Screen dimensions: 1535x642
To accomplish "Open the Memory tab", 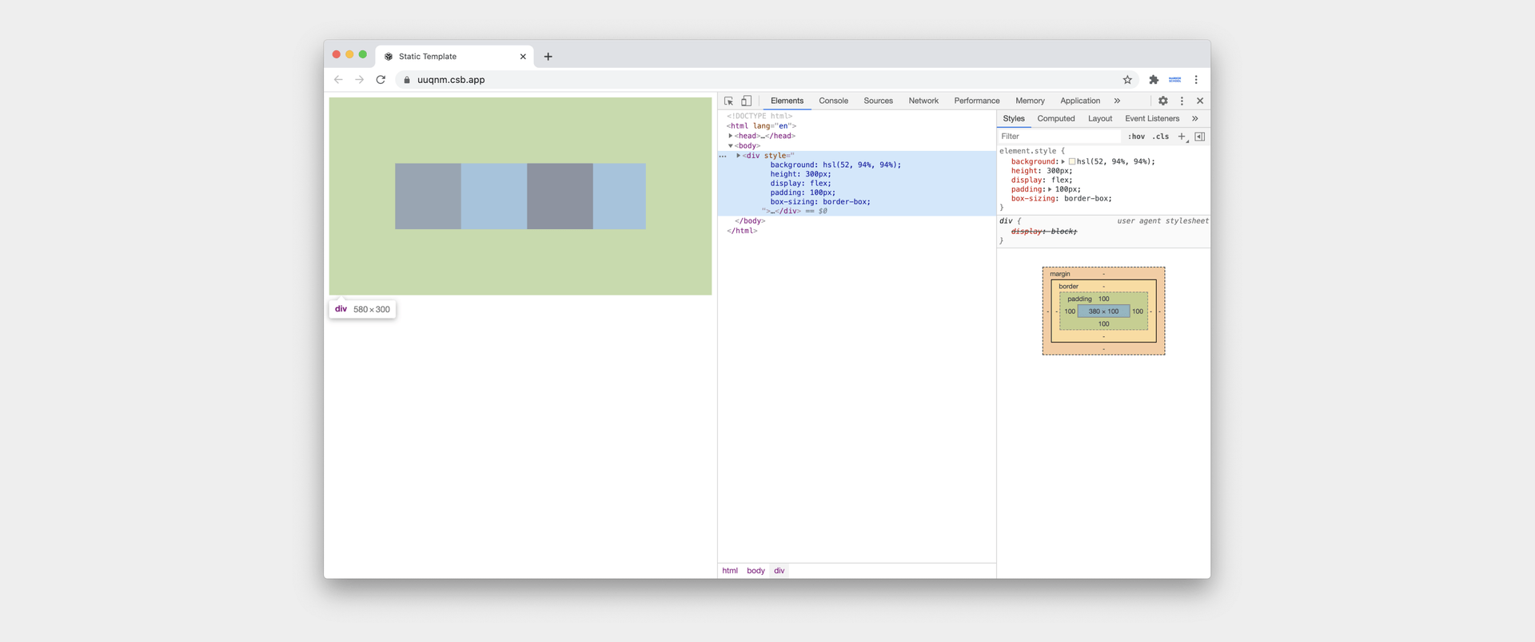I will pos(1030,101).
